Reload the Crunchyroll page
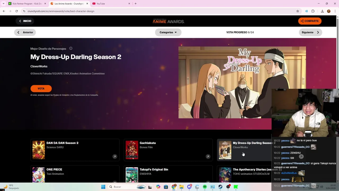This screenshot has width=339, height=191. click(x=16, y=11)
